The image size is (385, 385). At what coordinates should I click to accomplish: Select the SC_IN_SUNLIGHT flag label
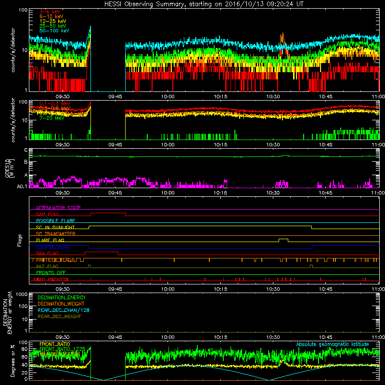55,227
